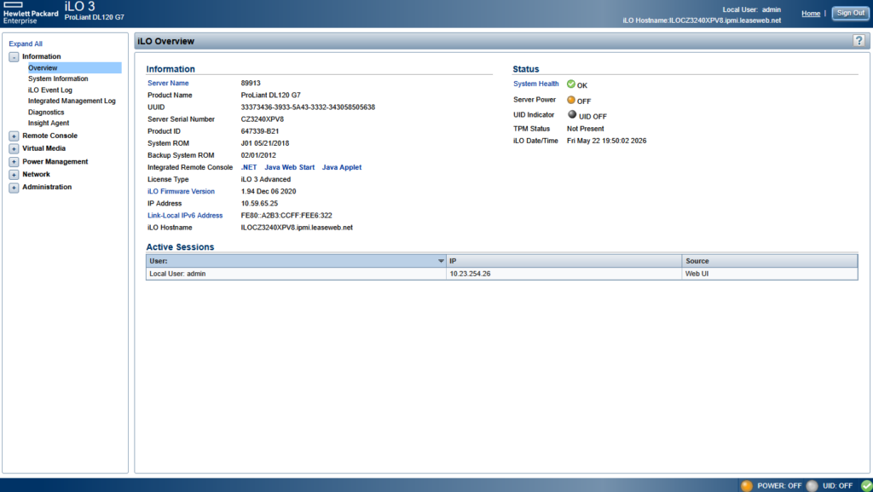Viewport: 873px width, 492px height.
Task: Expand the Administration section
Action: (x=14, y=188)
